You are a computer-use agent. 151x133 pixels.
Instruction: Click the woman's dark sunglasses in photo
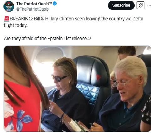pyautogui.click(x=59, y=78)
